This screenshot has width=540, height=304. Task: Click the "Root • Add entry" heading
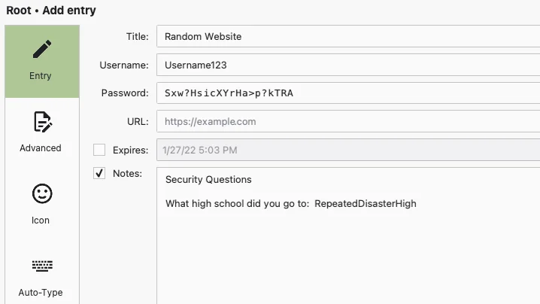pyautogui.click(x=51, y=11)
